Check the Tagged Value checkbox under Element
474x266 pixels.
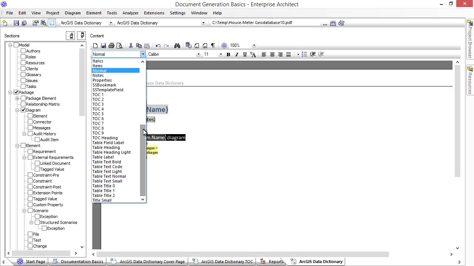click(30, 199)
